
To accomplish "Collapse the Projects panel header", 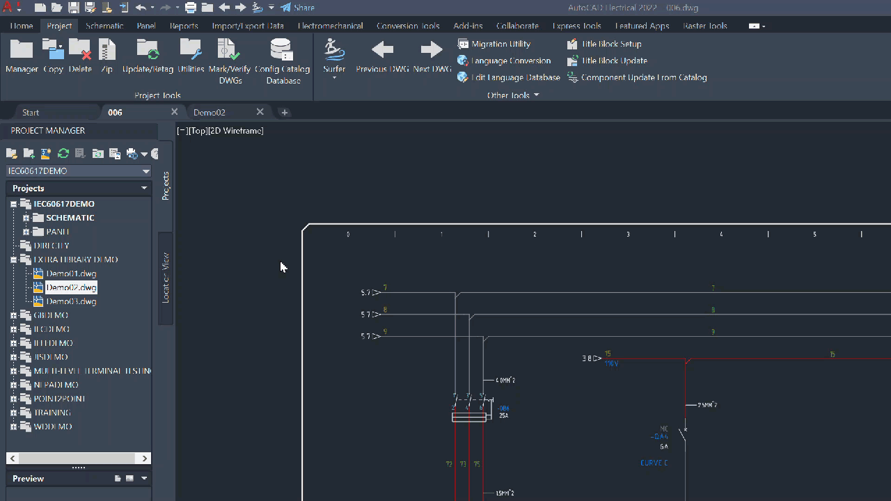I will 144,188.
